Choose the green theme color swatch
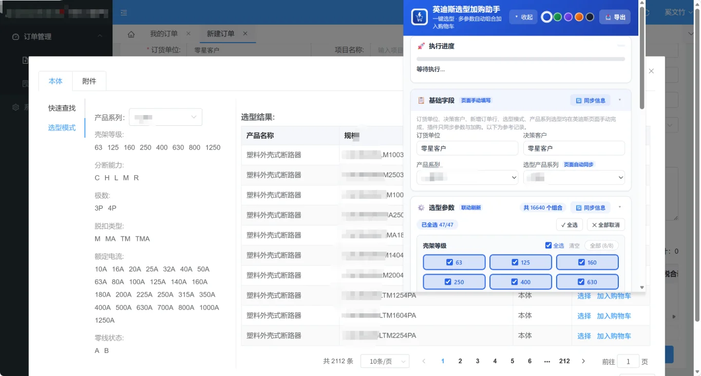Image resolution: width=701 pixels, height=376 pixels. [x=557, y=17]
